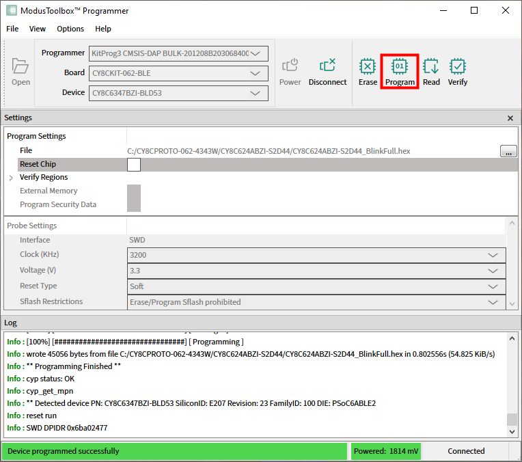This screenshot has height=462, width=522.
Task: Open the Clock (KHz) dropdown
Action: click(316, 255)
